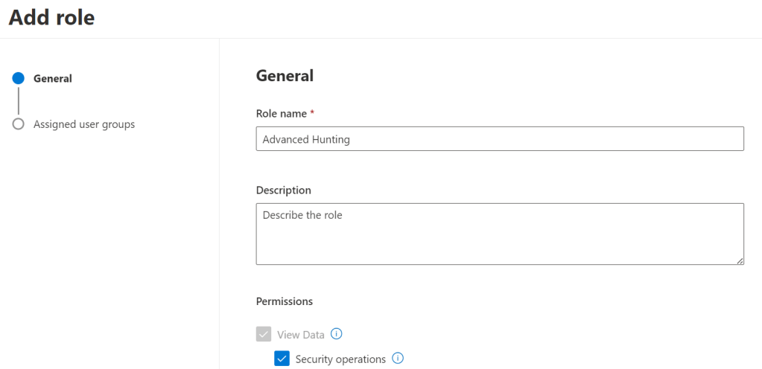Click the Security operations info icon

pos(398,359)
